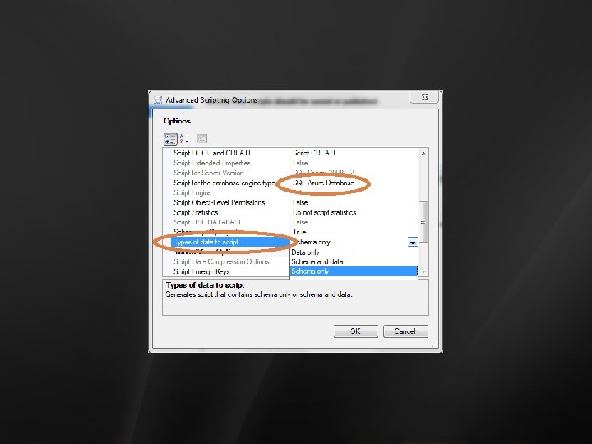The width and height of the screenshot is (592, 444).
Task: Click OK to confirm options
Action: (x=356, y=331)
